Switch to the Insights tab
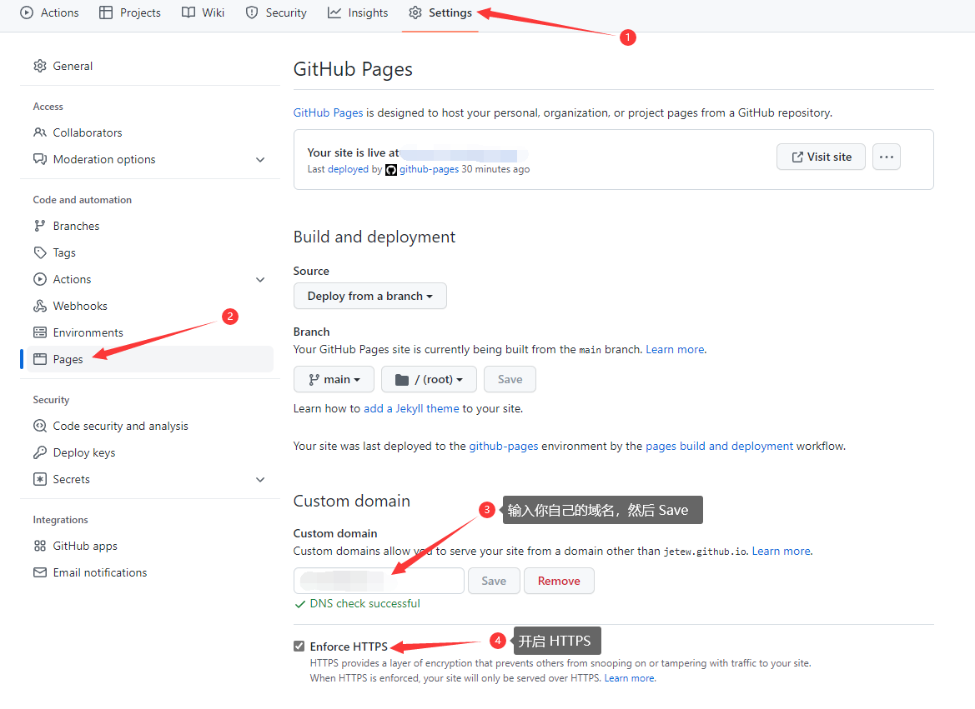This screenshot has height=709, width=975. pyautogui.click(x=358, y=12)
